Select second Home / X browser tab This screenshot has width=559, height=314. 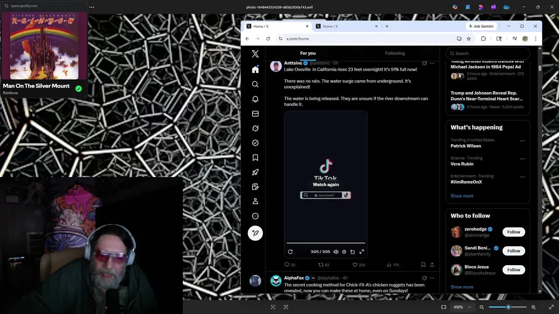[x=347, y=26]
